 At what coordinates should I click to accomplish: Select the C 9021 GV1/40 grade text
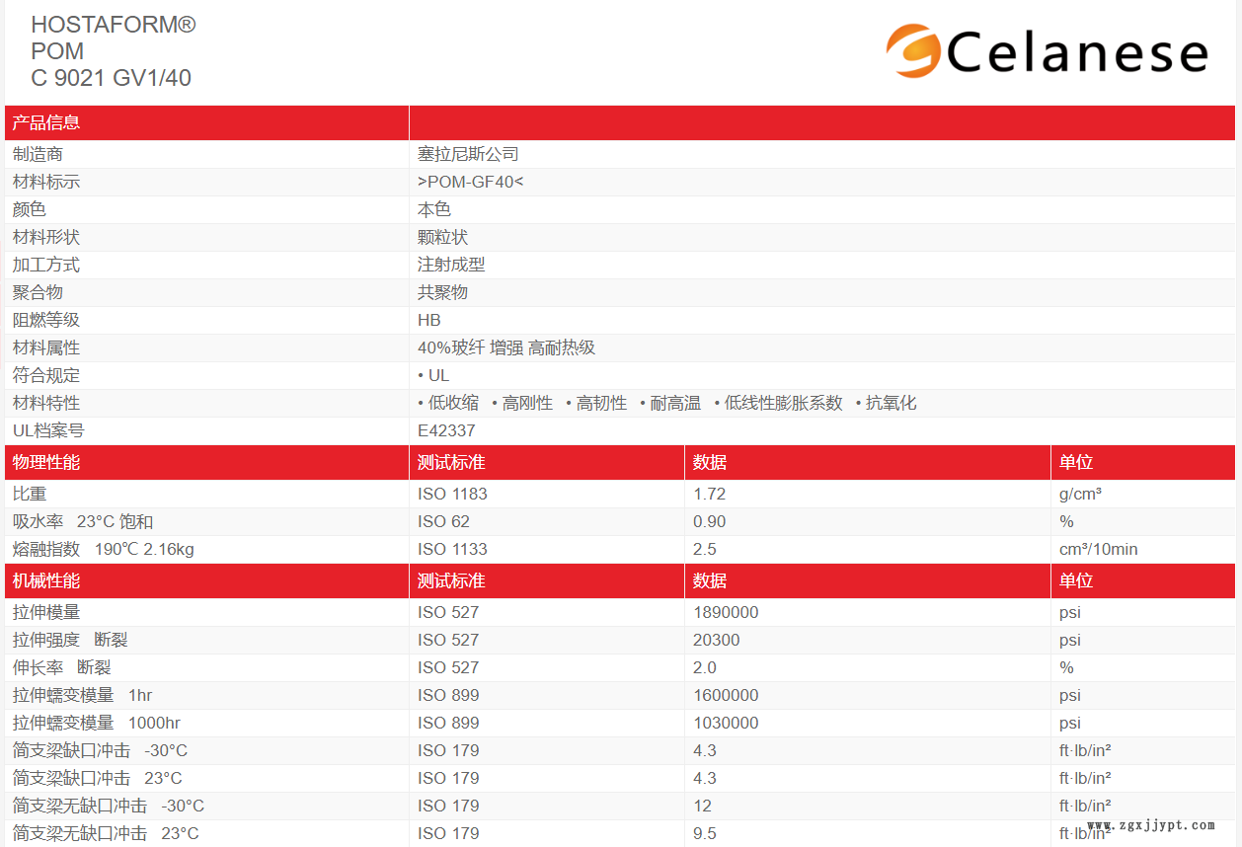[111, 77]
